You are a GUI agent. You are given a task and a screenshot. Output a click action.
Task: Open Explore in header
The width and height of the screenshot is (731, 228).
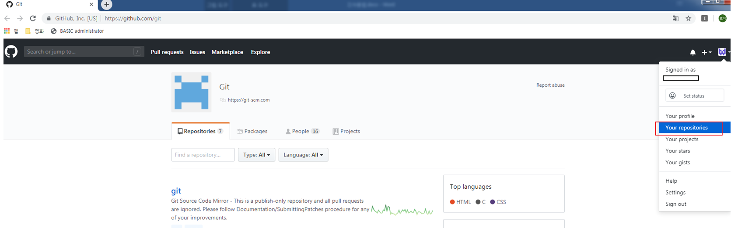pyautogui.click(x=260, y=52)
